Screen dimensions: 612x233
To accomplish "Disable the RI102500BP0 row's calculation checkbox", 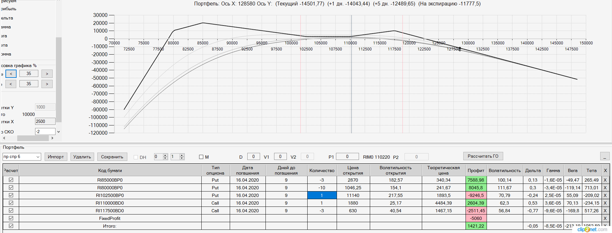I will pos(11,195).
